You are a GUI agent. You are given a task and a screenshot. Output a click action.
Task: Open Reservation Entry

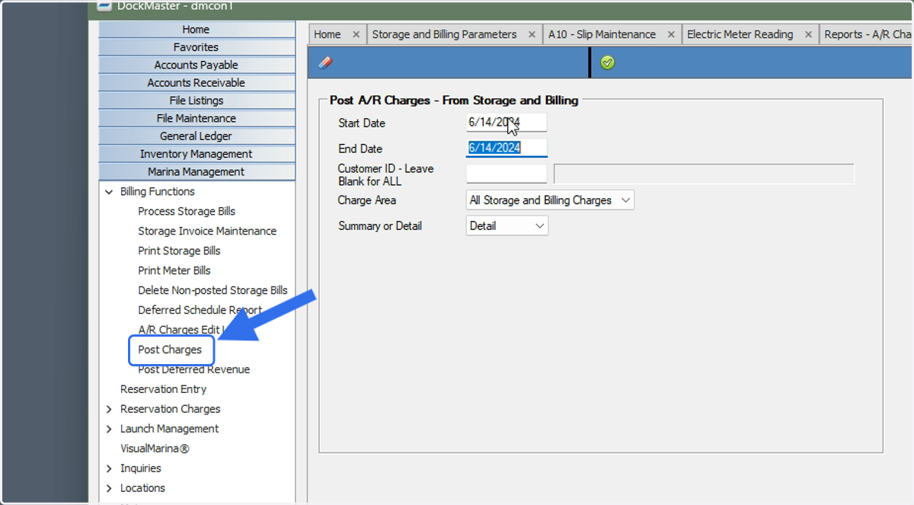[x=163, y=389]
